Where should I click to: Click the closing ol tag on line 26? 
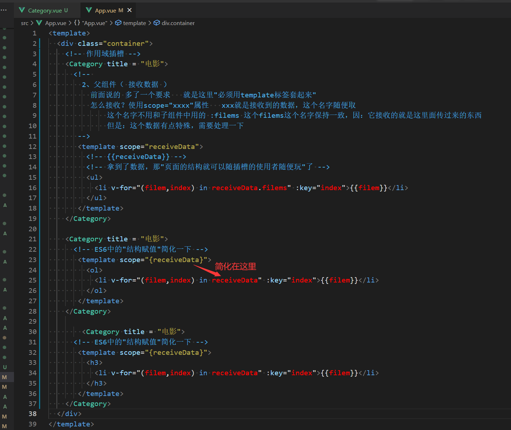96,291
